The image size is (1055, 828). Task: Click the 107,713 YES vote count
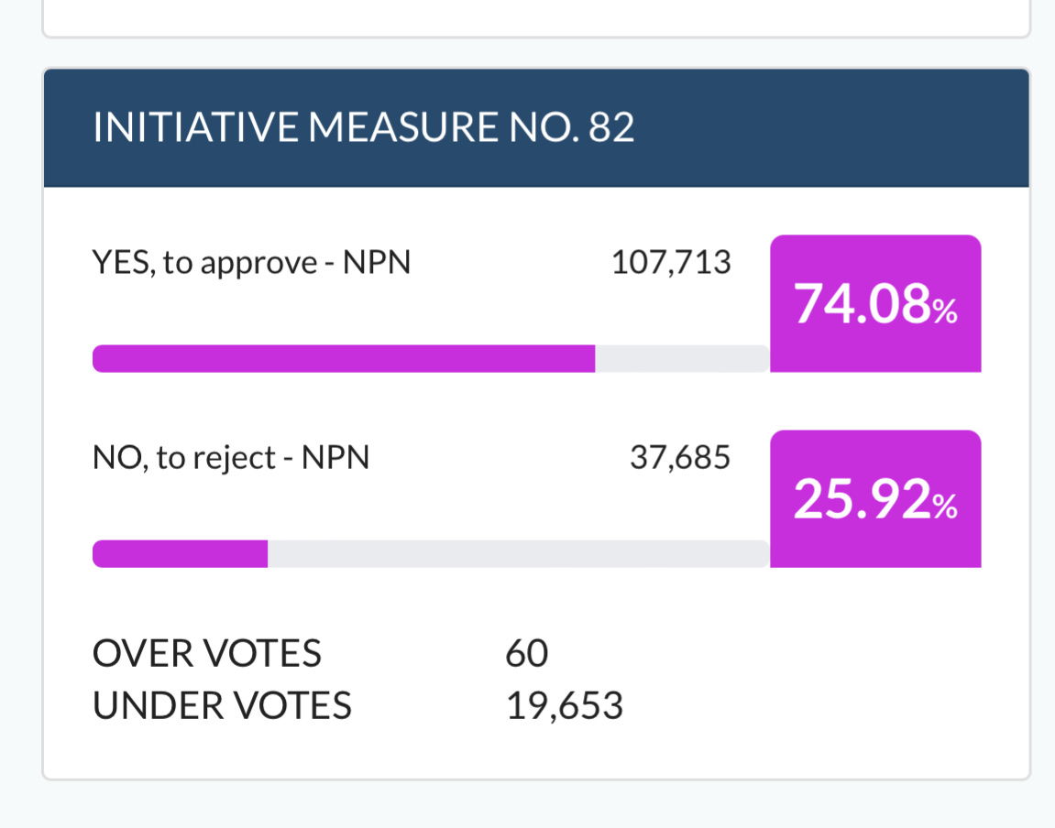click(671, 264)
